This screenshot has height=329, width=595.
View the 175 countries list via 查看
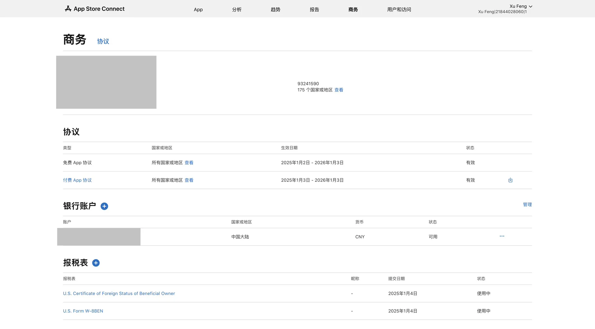coord(338,90)
